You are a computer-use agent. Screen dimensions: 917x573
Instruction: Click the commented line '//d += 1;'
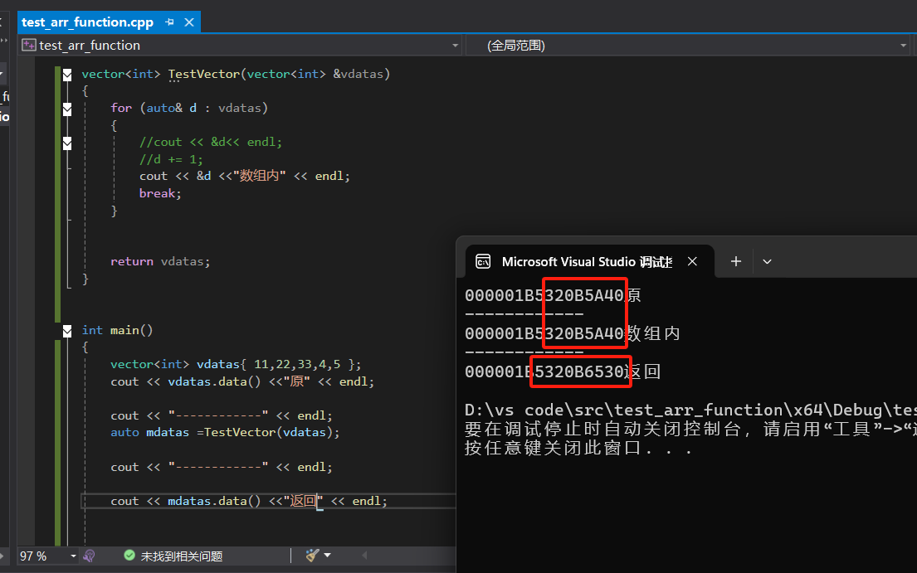coord(171,159)
